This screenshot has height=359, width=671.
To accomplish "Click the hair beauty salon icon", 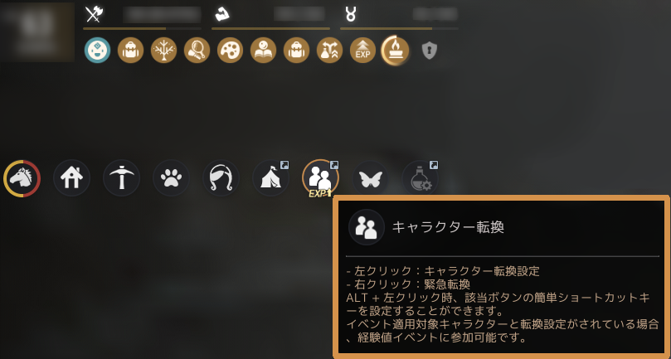I will pyautogui.click(x=221, y=178).
